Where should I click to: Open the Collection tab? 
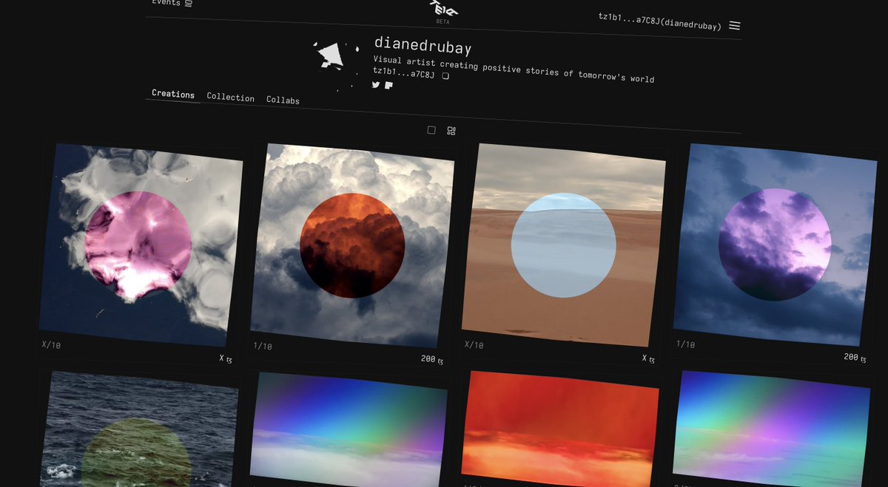click(x=230, y=98)
